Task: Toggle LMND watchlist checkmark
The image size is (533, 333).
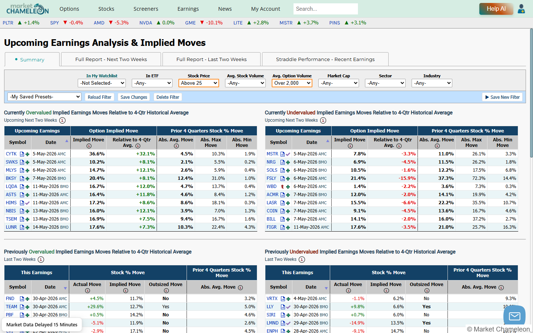Action: (x=288, y=323)
